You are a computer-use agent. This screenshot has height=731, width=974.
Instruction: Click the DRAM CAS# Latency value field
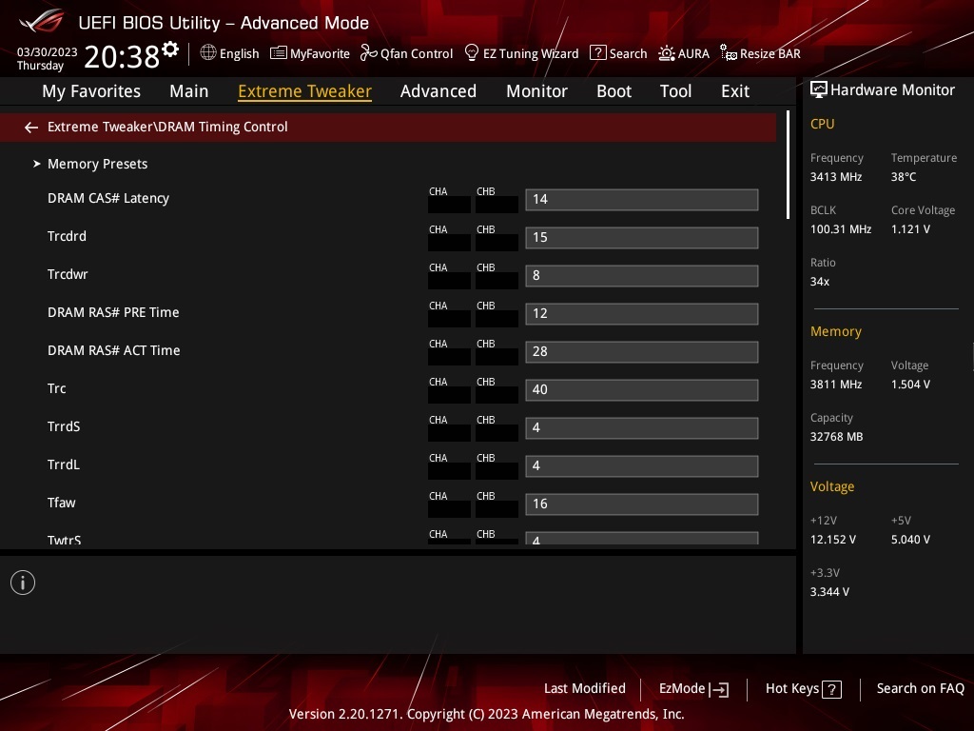point(642,200)
